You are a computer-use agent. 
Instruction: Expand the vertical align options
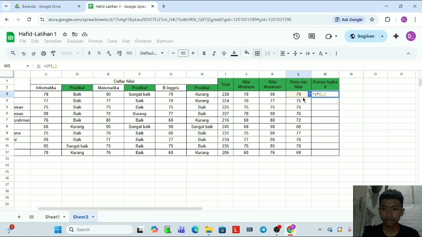[x=297, y=53]
